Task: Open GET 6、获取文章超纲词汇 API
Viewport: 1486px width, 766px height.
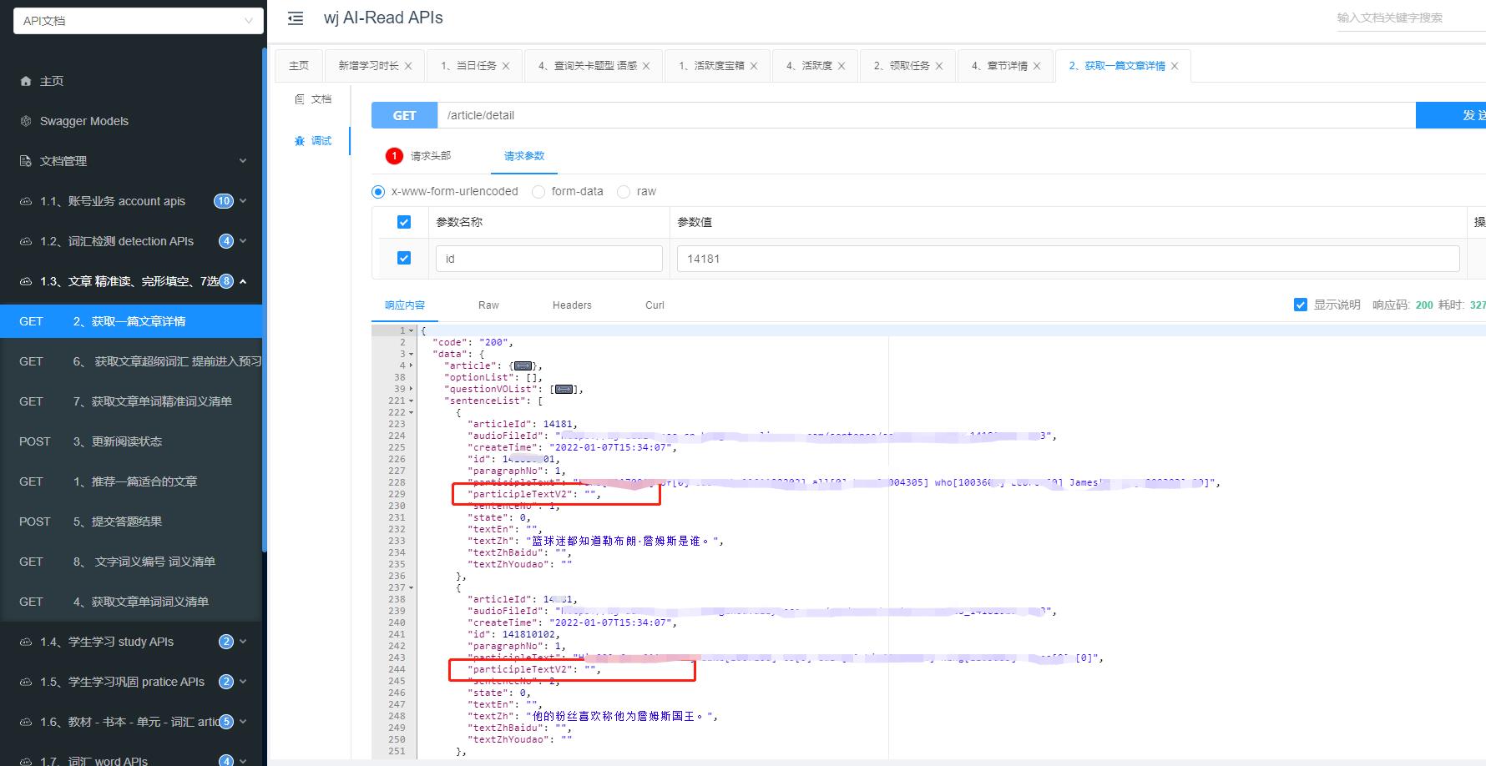Action: point(131,361)
